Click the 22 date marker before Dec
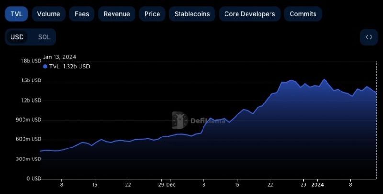This screenshot has height=194, width=383. (128, 184)
